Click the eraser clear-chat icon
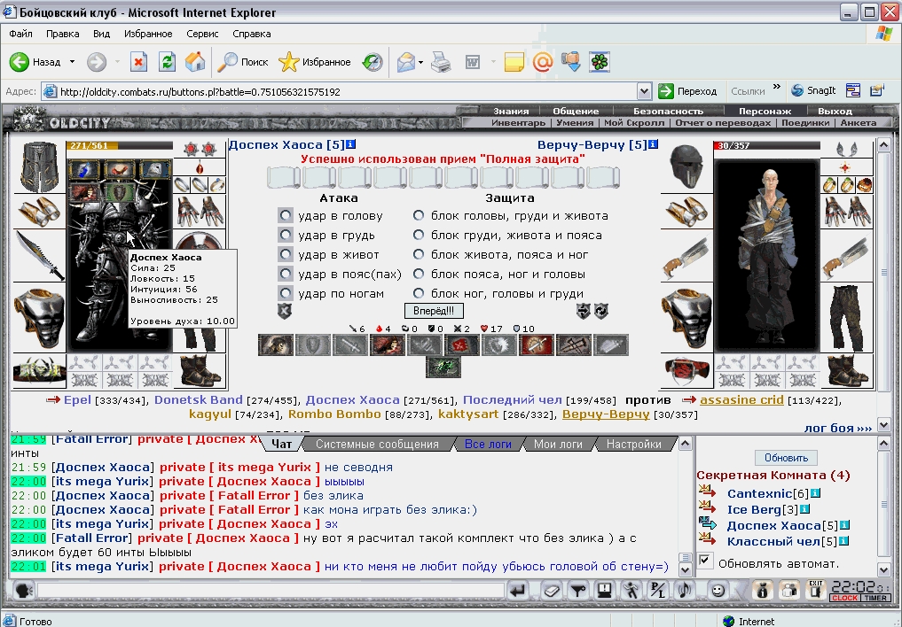902x627 pixels. (552, 591)
